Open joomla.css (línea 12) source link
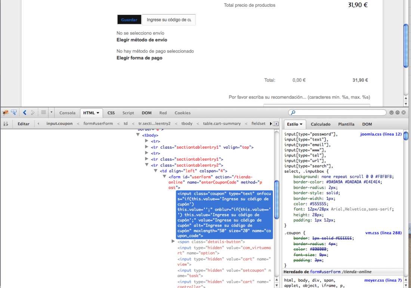Viewport: 411px width, 288px height. [381, 134]
